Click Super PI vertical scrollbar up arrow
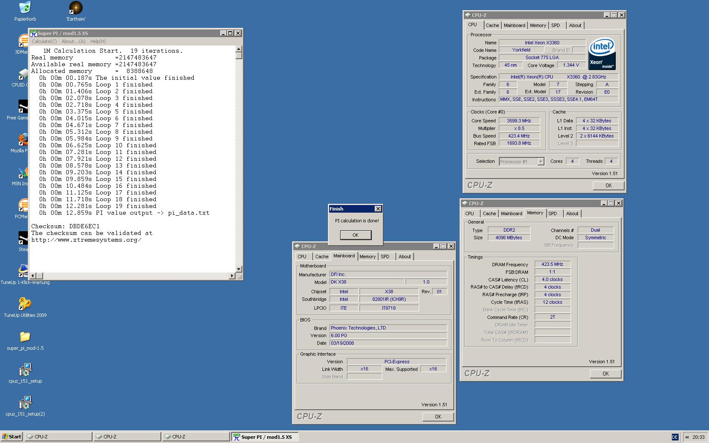Screen dimensions: 709x443 [x=239, y=49]
